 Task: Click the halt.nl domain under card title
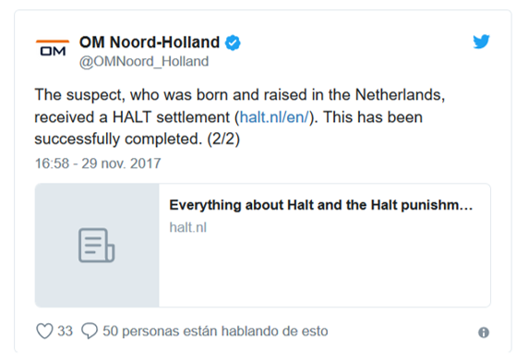(x=188, y=227)
